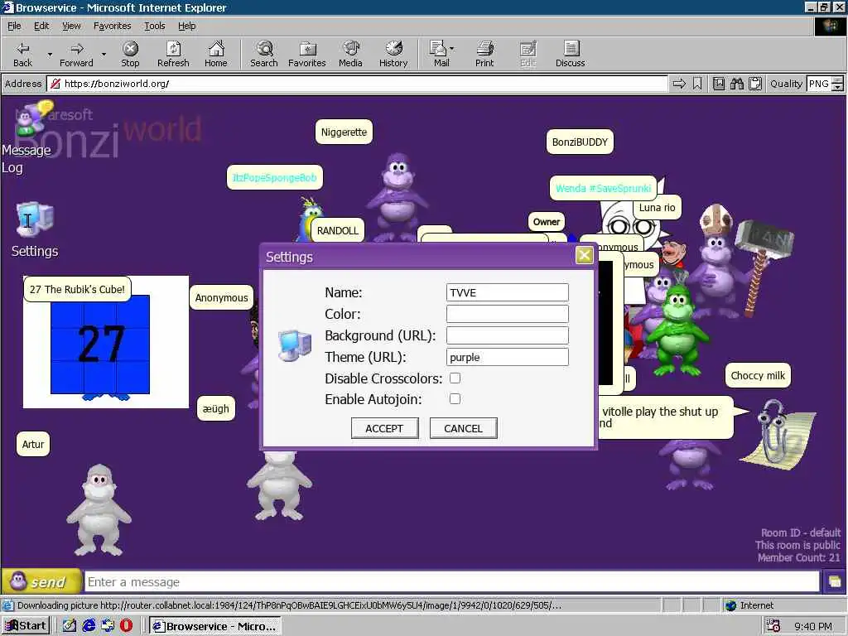
Task: Click the purple send button
Action: point(41,581)
